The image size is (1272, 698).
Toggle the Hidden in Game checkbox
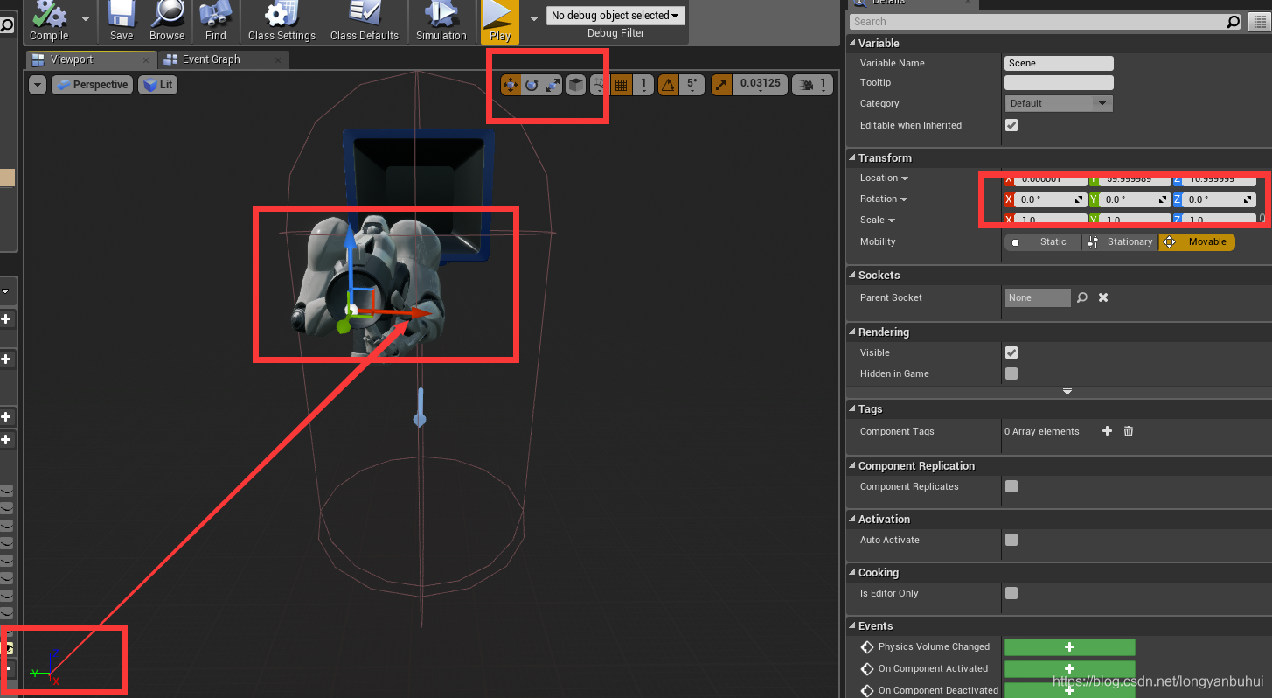1011,373
